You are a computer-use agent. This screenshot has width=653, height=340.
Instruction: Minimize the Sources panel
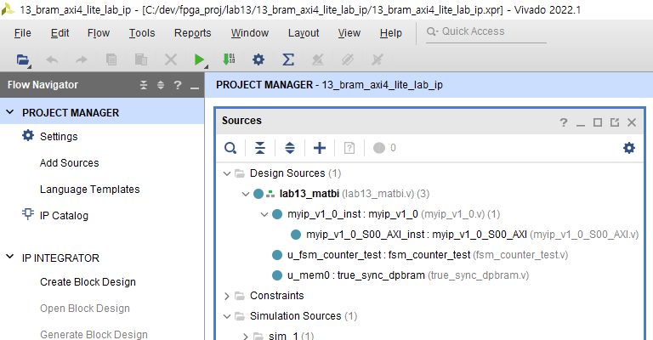(x=581, y=124)
